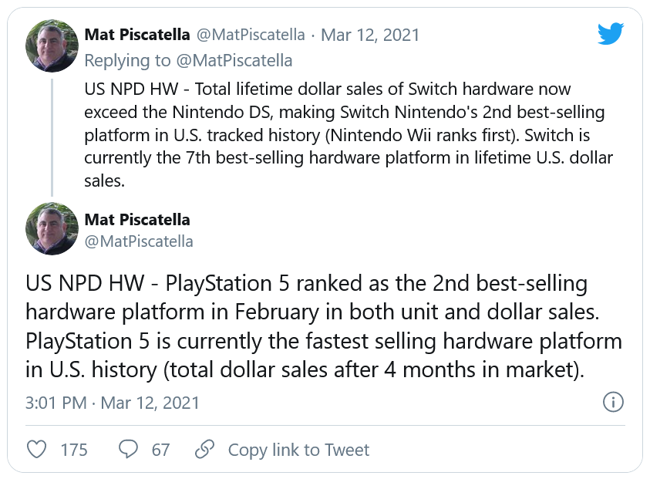Open the "Mar 12, 2021" date on the top tweet
This screenshot has height=479, width=650.
click(370, 35)
